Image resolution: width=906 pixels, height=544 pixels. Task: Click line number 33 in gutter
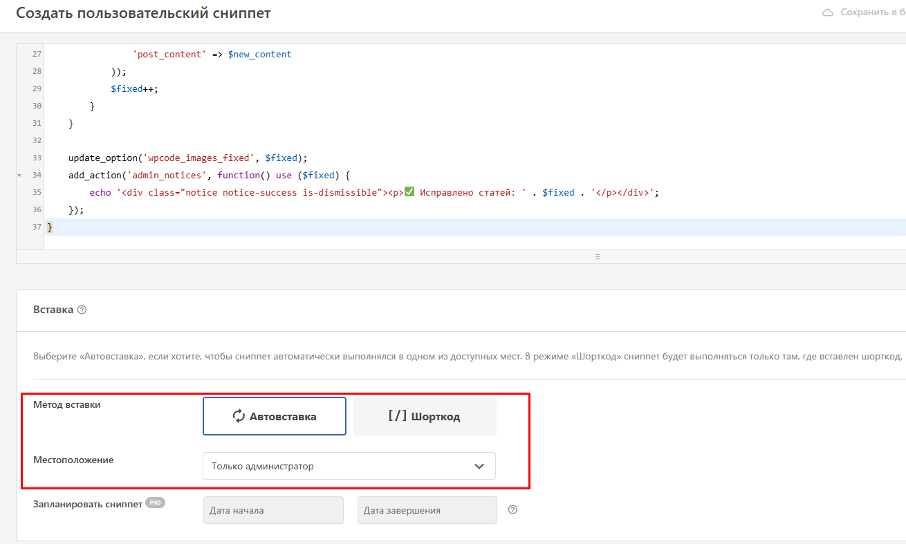click(x=37, y=158)
